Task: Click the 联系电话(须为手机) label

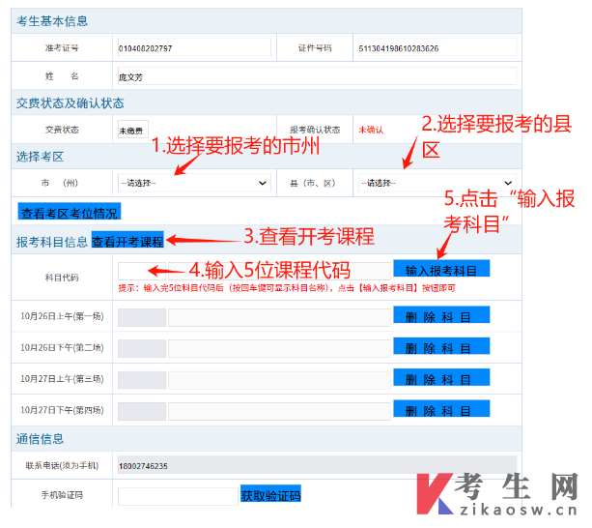Action: [x=62, y=466]
